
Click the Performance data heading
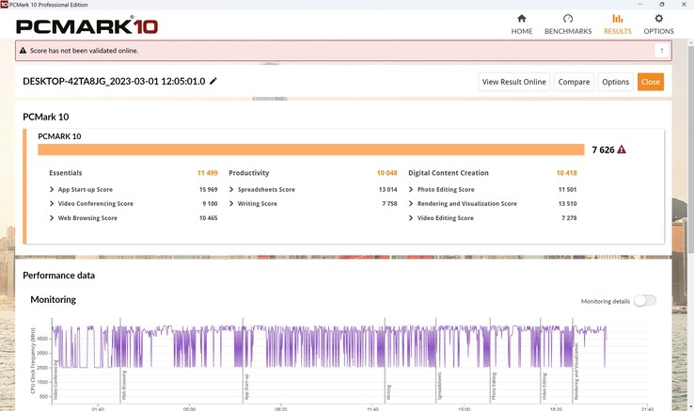click(59, 276)
